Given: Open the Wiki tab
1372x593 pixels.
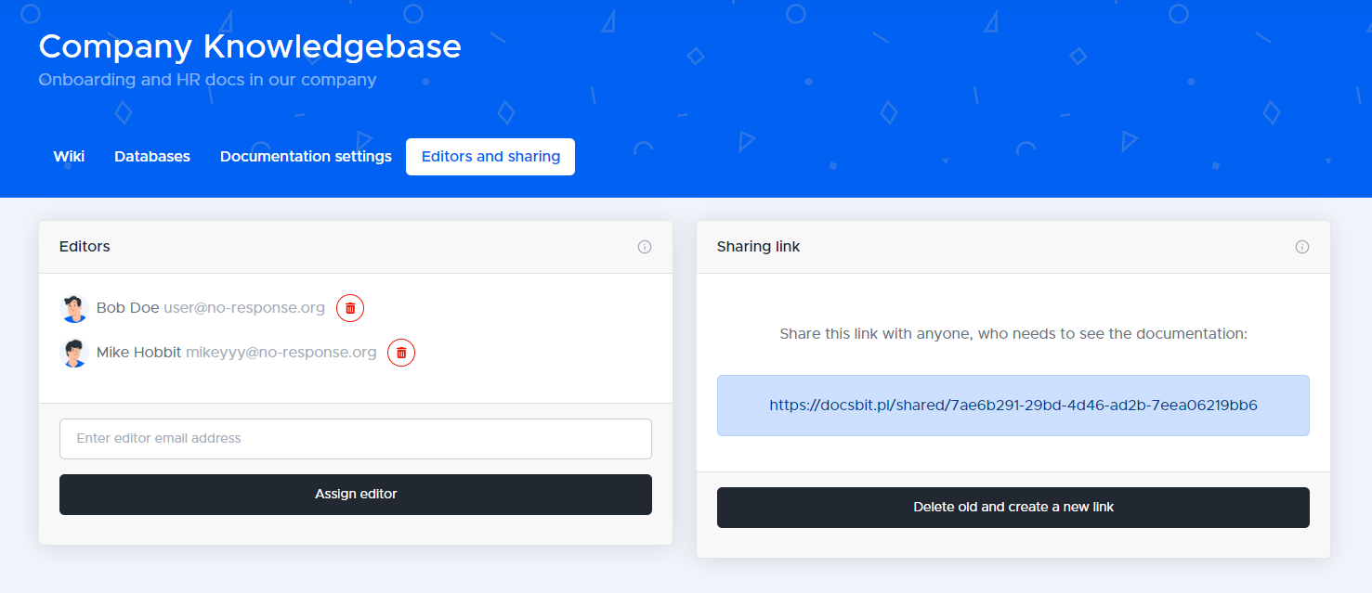Looking at the screenshot, I should [x=69, y=156].
